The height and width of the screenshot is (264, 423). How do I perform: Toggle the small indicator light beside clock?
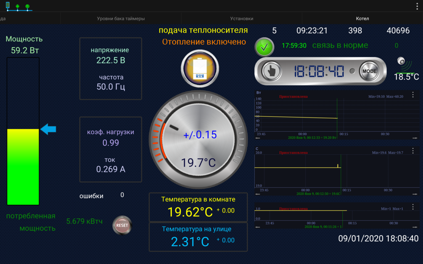point(352,71)
